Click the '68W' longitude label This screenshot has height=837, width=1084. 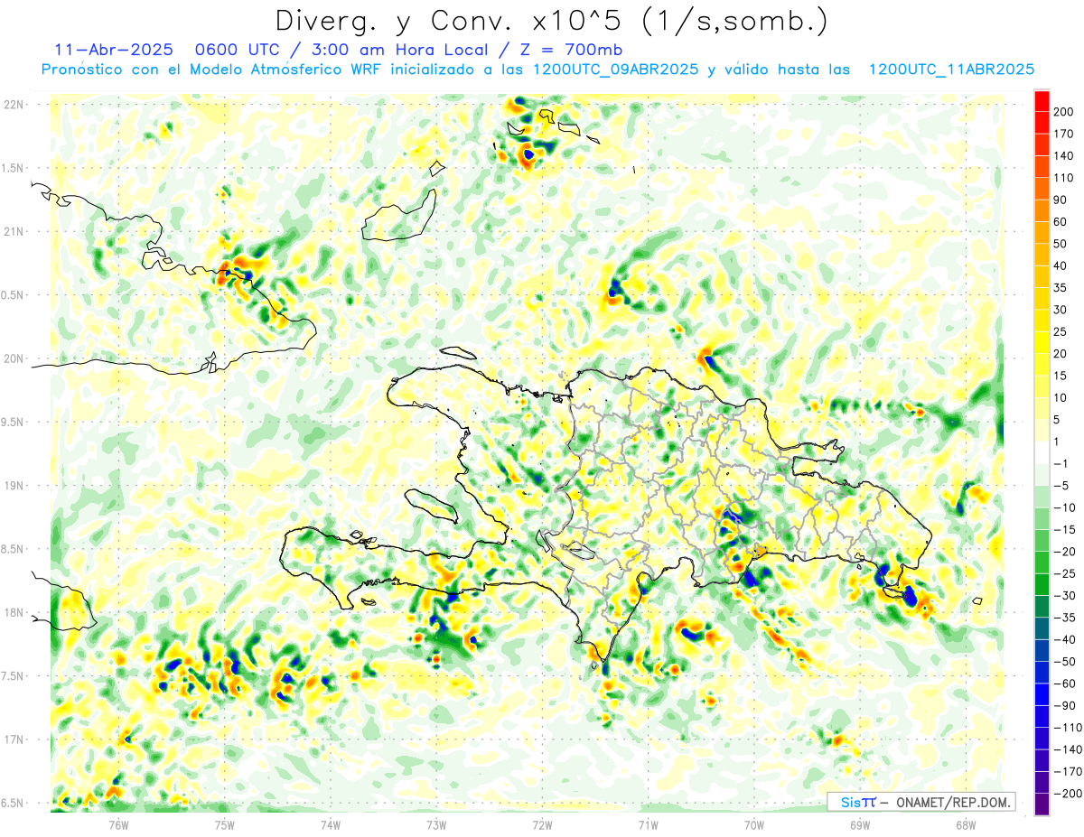tap(965, 824)
